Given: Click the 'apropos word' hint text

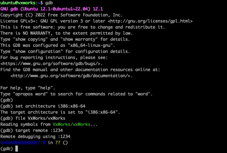Looking at the screenshot, I should 30,94.
